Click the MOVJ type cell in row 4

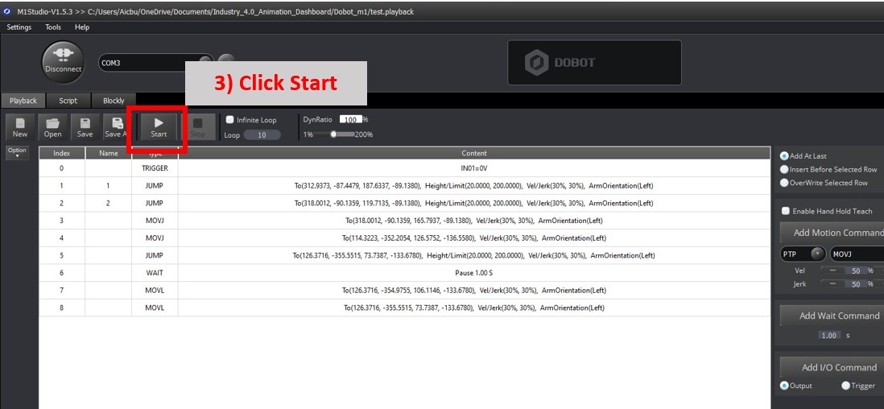click(x=155, y=238)
